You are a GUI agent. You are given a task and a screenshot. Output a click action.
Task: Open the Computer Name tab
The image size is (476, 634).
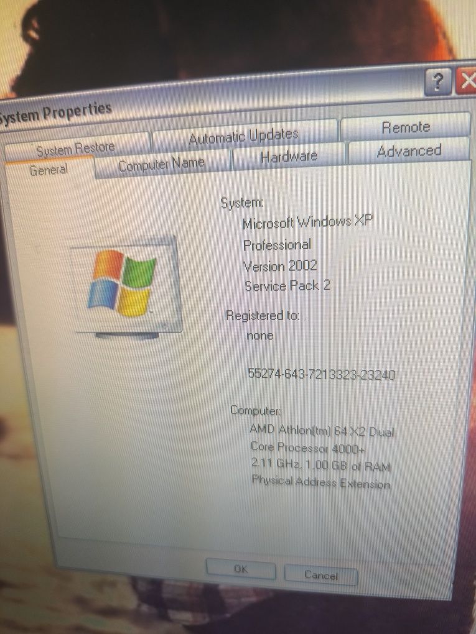pos(162,165)
